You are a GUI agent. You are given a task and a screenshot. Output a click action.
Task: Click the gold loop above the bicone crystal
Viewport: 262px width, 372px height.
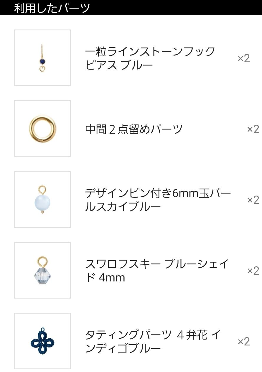click(42, 260)
